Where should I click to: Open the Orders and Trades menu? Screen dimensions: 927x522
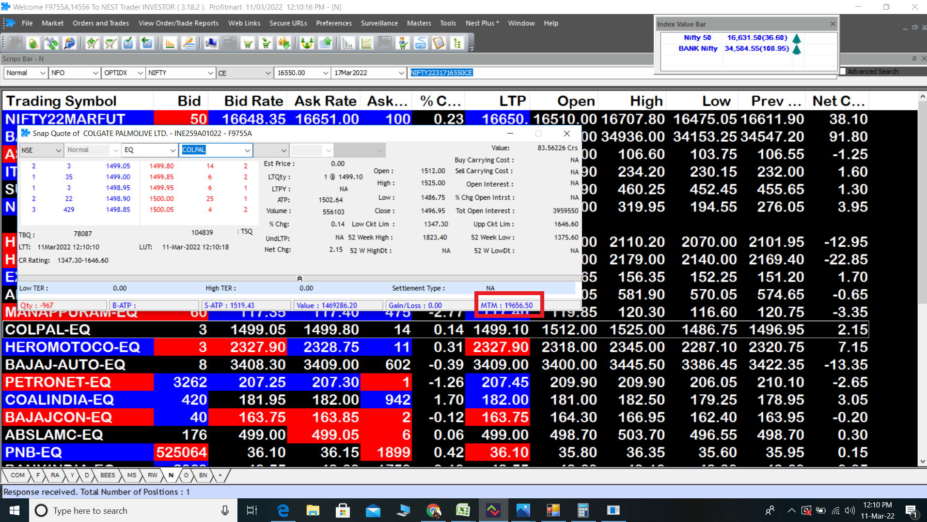click(101, 23)
